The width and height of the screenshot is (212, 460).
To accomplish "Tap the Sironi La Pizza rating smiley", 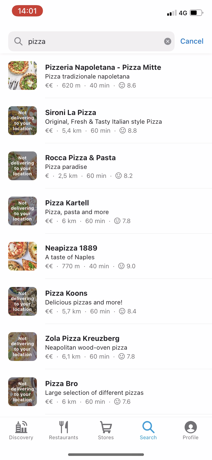I will (x=123, y=131).
